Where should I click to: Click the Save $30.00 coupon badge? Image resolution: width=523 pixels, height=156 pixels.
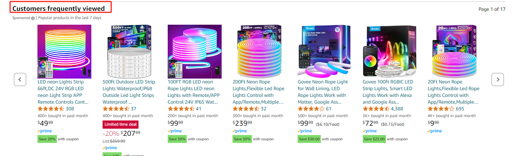[309, 139]
